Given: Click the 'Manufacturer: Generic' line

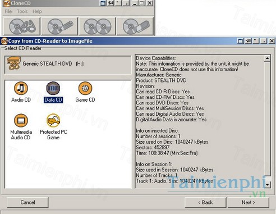Looking at the screenshot, I should pos(159,75).
